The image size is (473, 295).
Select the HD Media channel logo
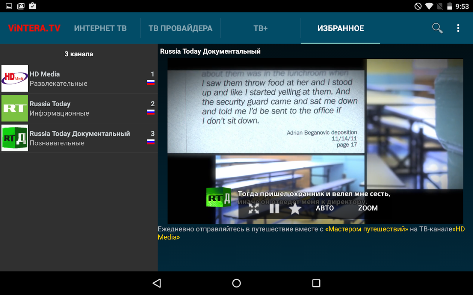pos(15,78)
